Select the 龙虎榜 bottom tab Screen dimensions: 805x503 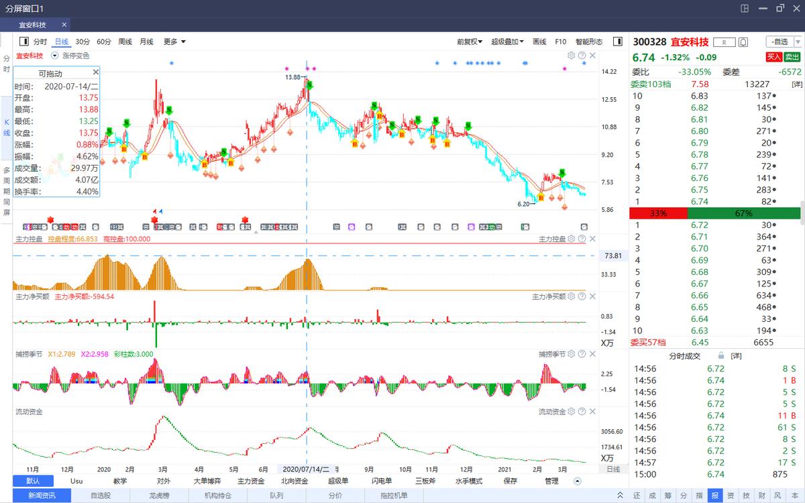159,496
